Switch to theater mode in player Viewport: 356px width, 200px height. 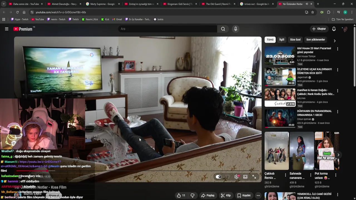(245, 177)
